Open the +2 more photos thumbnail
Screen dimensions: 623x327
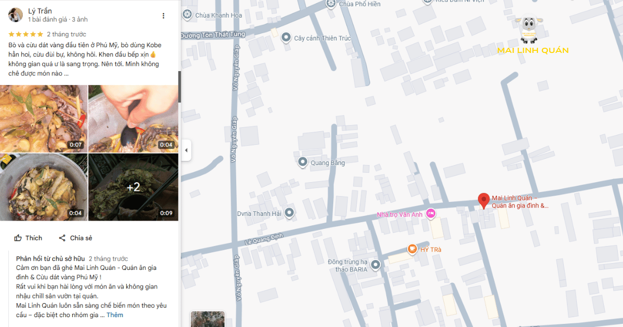click(x=133, y=187)
